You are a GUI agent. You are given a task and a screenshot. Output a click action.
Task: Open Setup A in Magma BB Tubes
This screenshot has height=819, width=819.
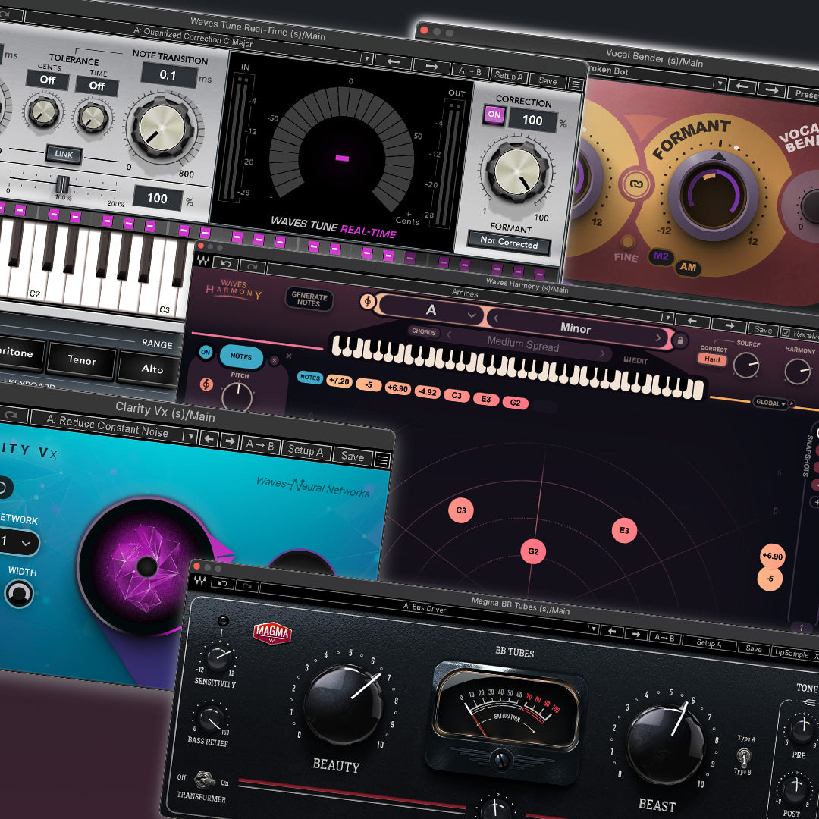click(709, 643)
